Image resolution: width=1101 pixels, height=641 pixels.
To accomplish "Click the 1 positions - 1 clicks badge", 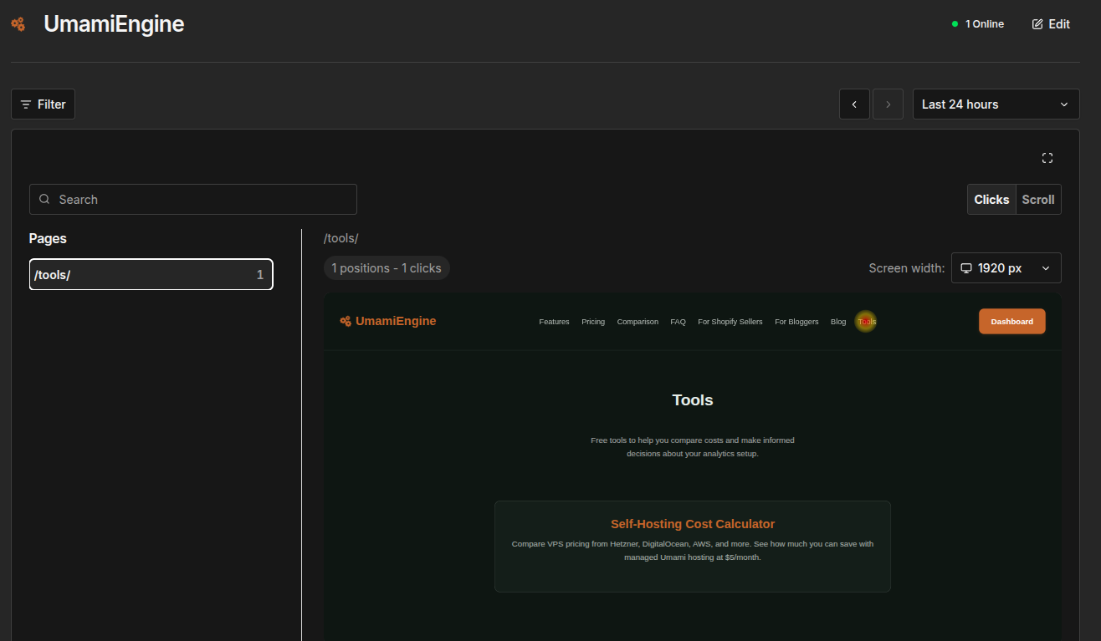I will (387, 268).
